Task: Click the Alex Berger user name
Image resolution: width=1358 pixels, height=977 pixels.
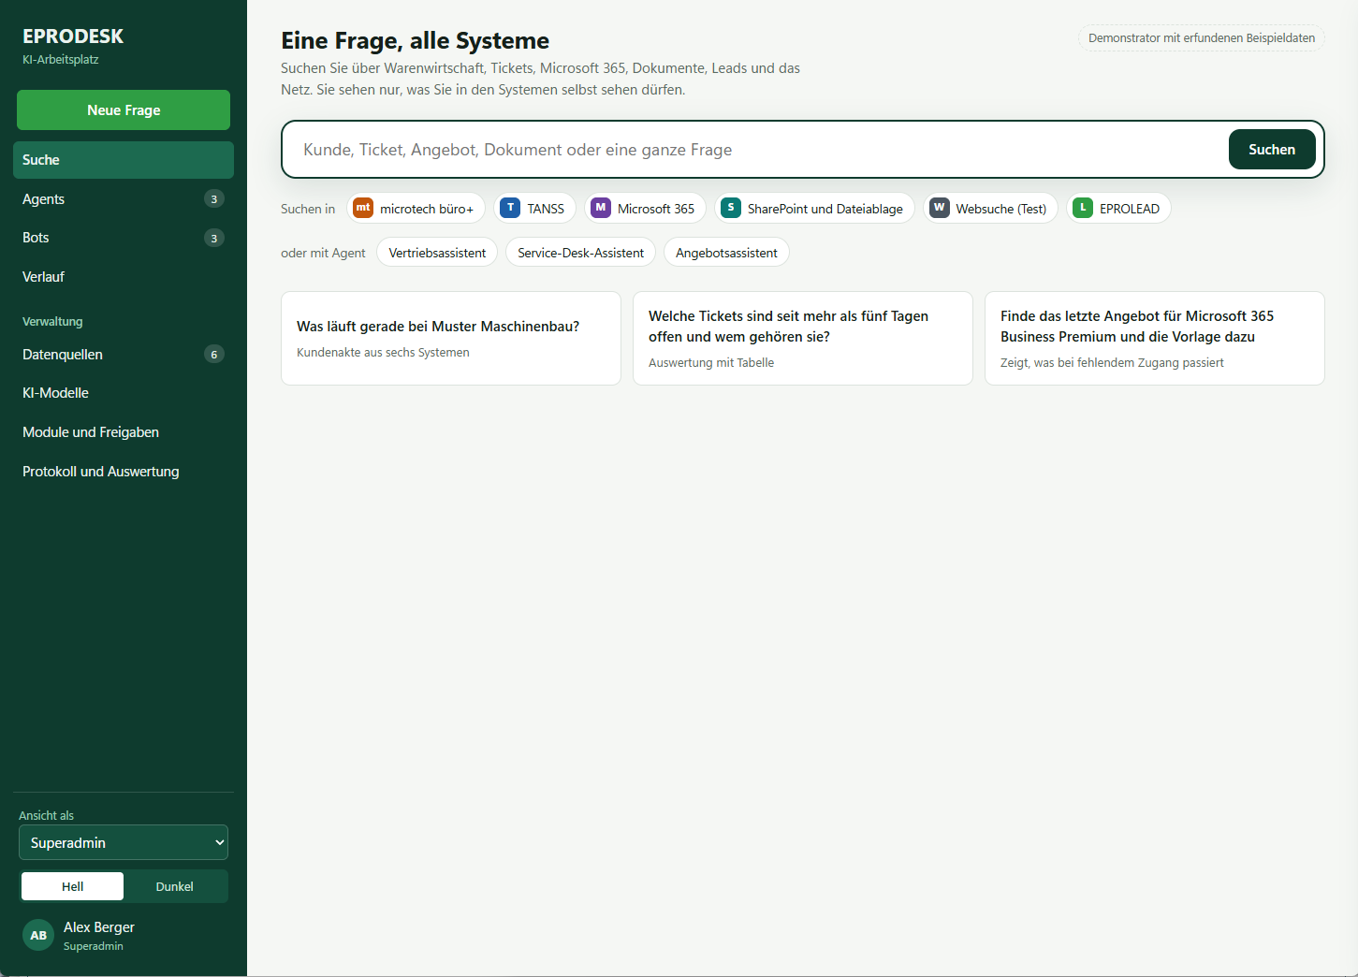Action: coord(99,927)
